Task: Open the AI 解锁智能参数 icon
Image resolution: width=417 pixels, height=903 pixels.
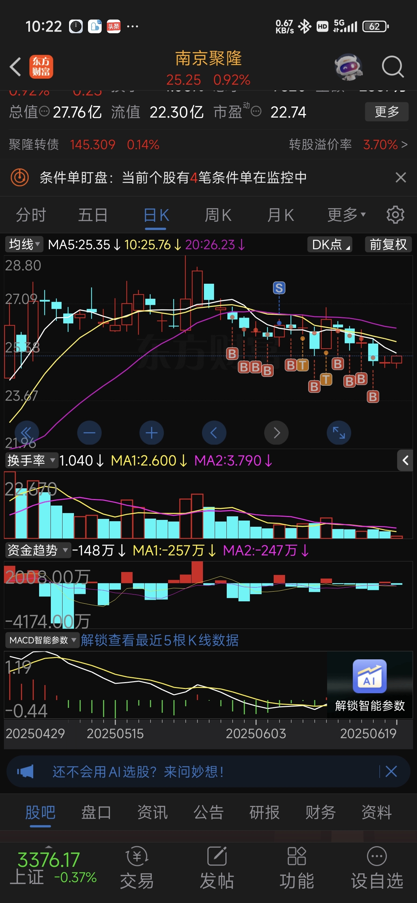Action: point(370,676)
